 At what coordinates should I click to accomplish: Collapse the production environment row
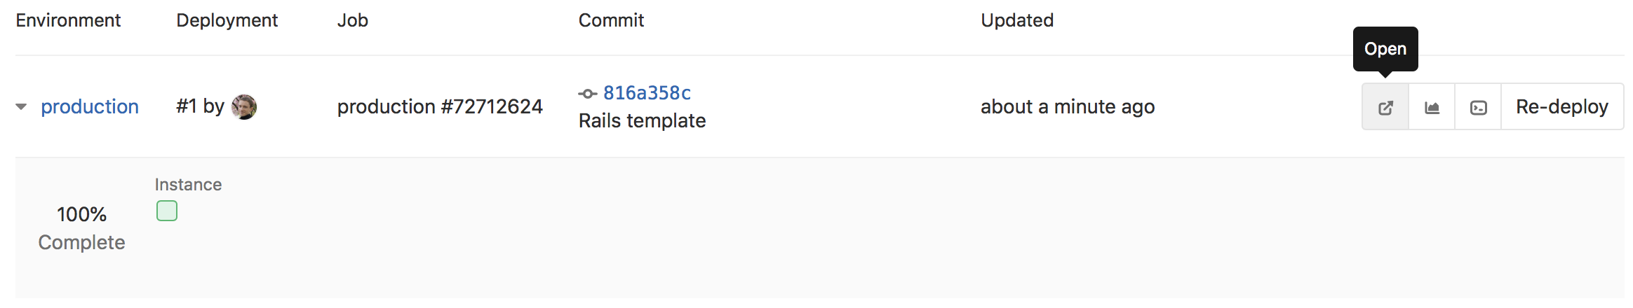(x=21, y=107)
